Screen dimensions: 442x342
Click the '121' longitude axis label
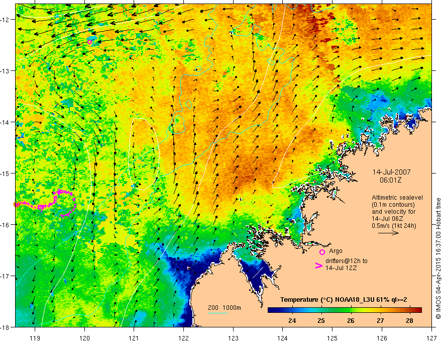click(134, 338)
